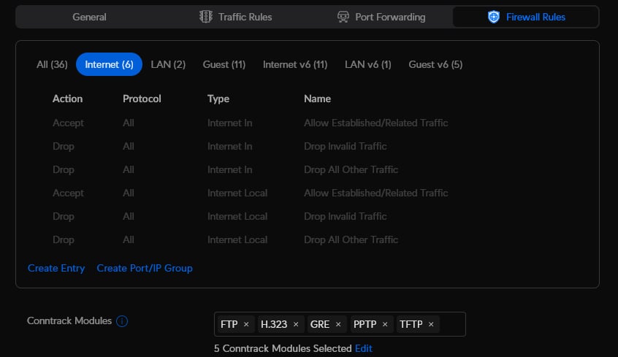
Task: Click the Port Forwarding tab icon
Action: coord(343,17)
